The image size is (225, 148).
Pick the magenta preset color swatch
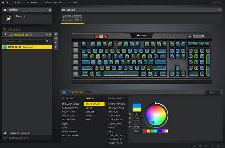pos(163,131)
